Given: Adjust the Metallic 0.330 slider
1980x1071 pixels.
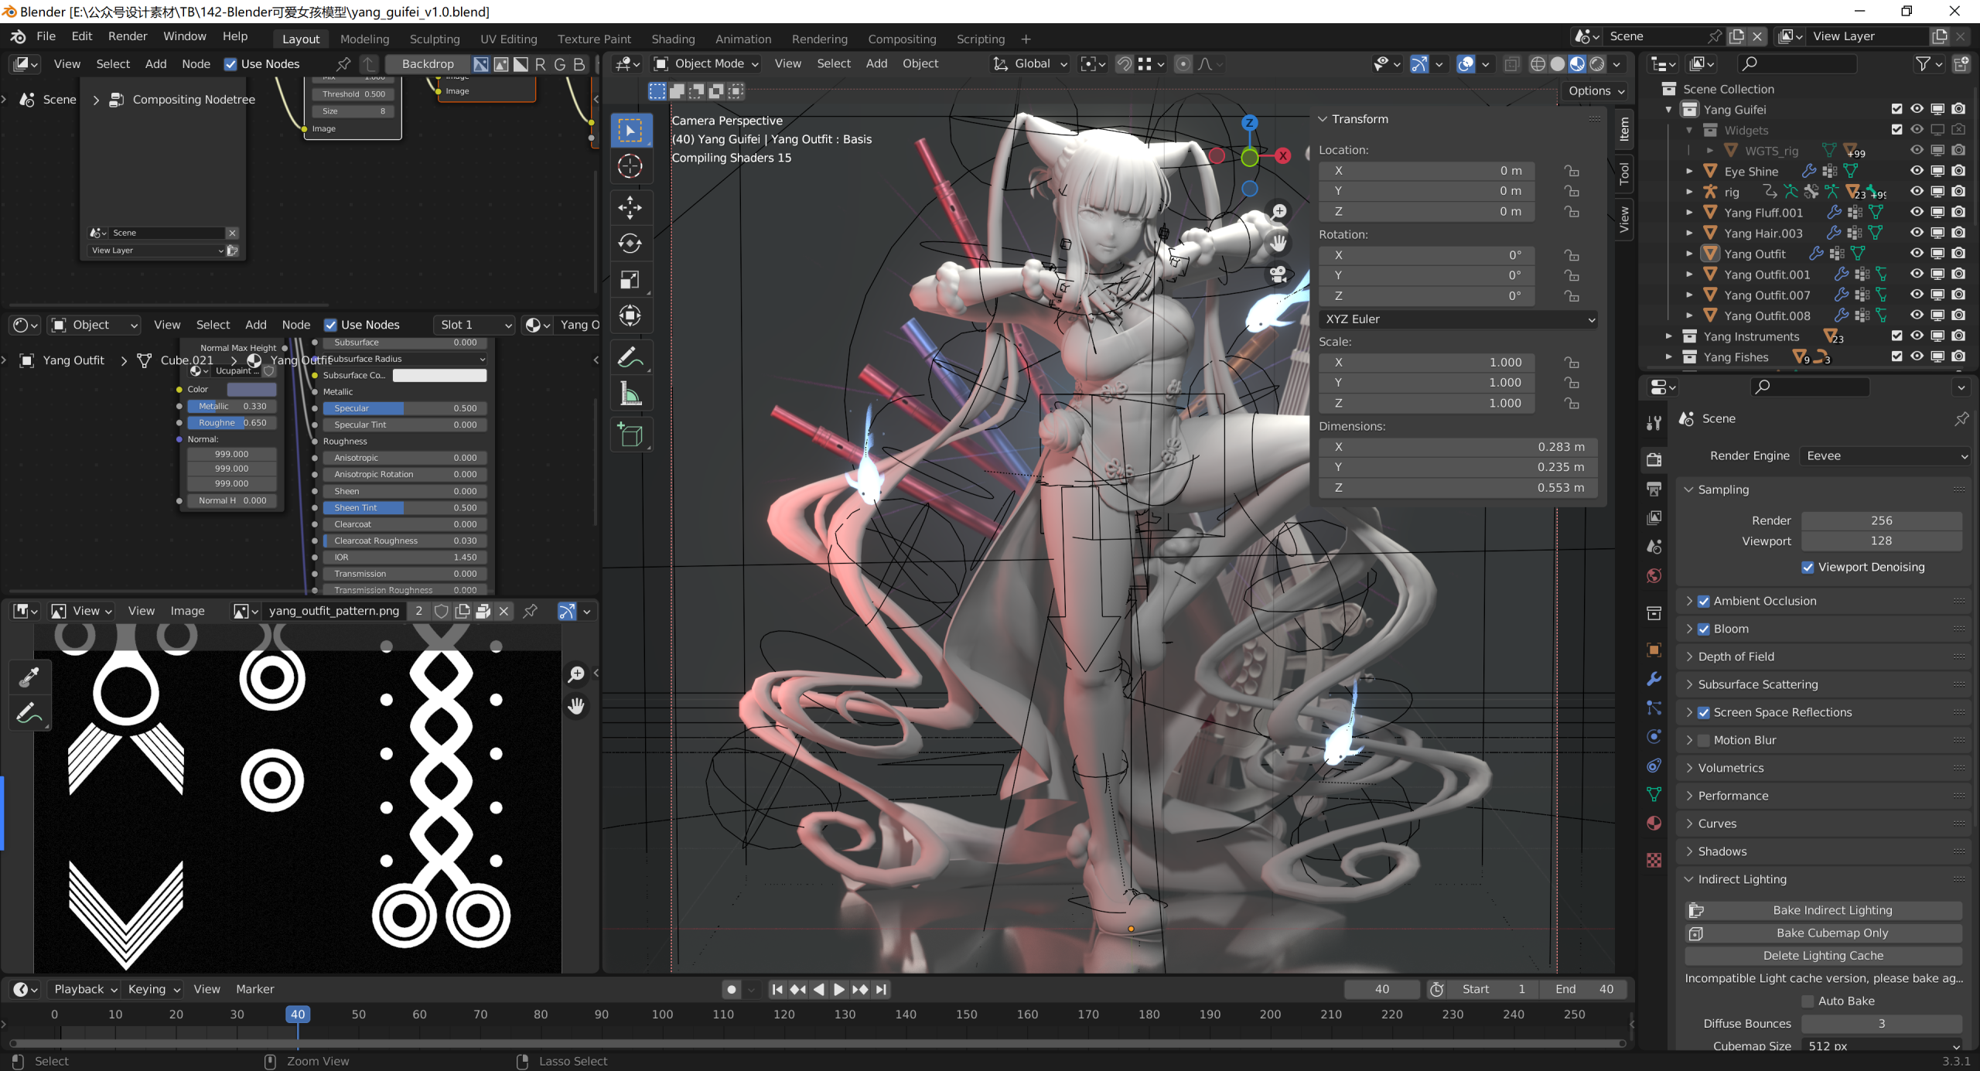Looking at the screenshot, I should pos(232,406).
